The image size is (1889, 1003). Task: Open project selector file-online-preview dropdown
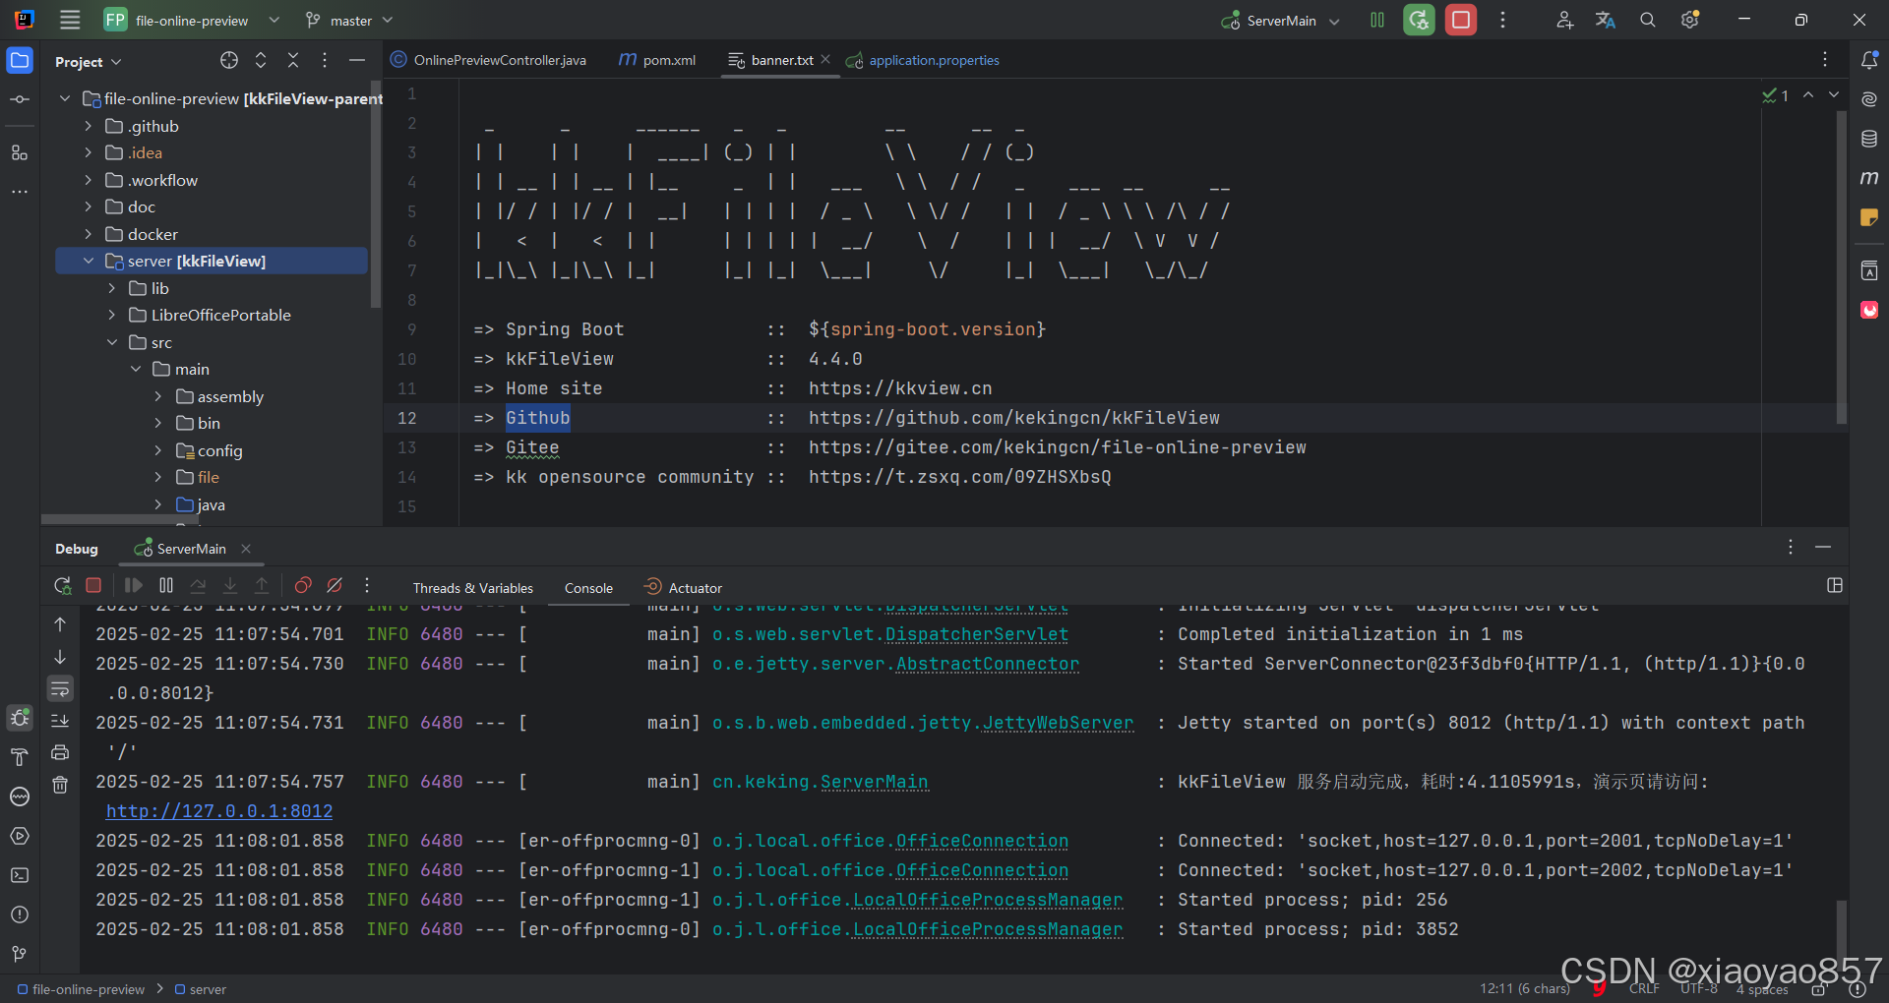[193, 20]
